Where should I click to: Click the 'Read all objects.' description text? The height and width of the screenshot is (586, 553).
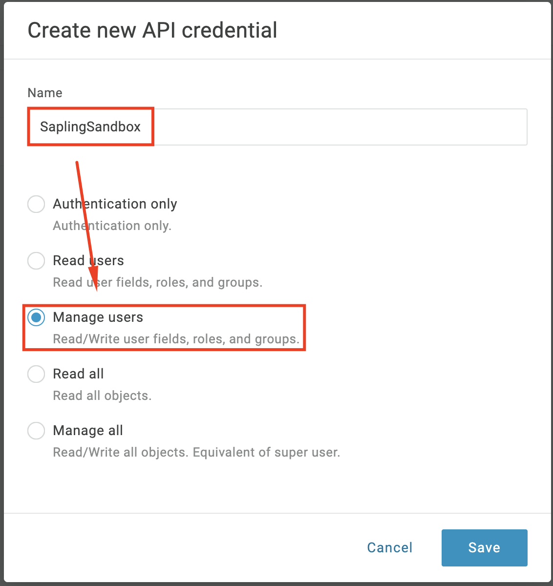pyautogui.click(x=102, y=396)
